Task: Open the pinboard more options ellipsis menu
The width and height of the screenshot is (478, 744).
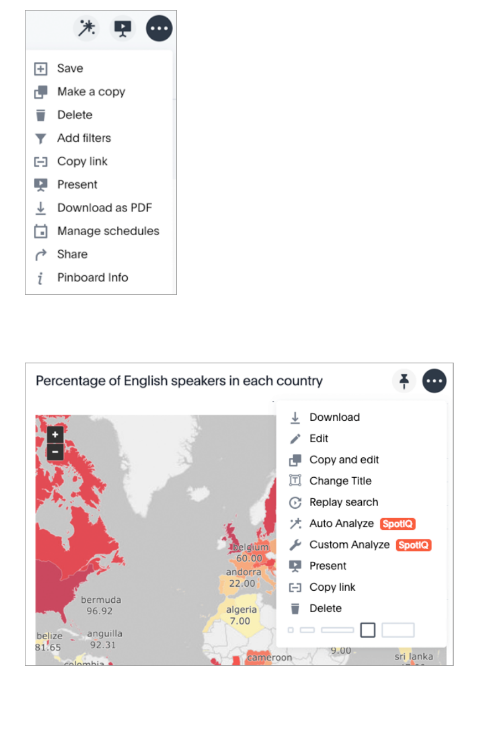Action: coord(159,28)
